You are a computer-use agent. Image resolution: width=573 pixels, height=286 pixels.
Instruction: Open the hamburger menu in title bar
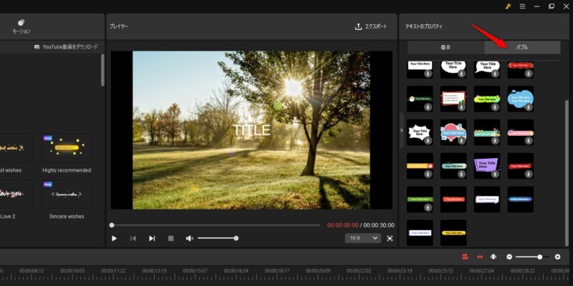tap(523, 6)
